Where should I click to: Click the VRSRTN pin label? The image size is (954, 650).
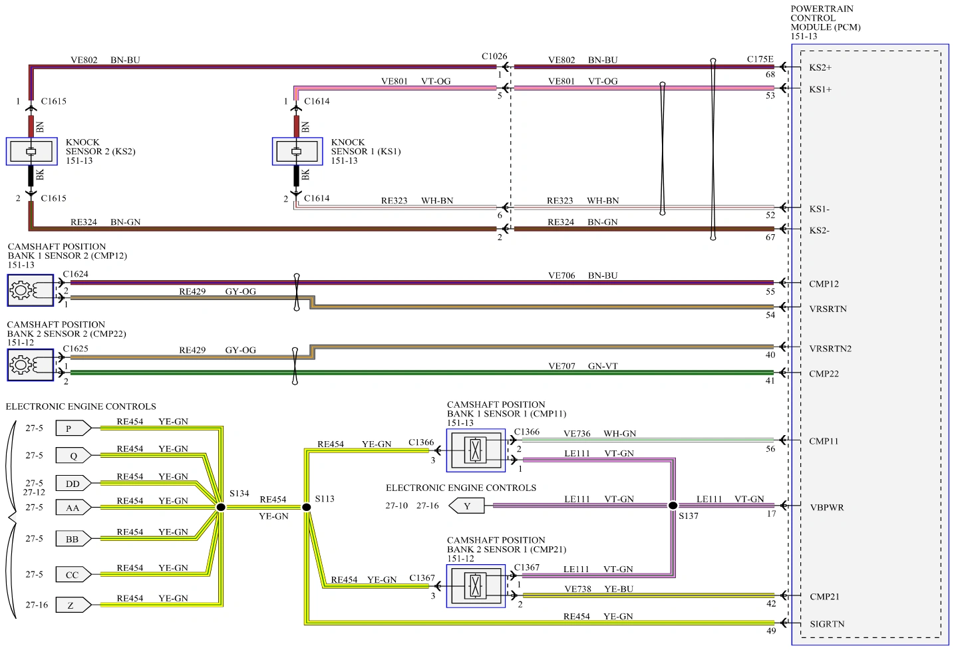click(828, 309)
